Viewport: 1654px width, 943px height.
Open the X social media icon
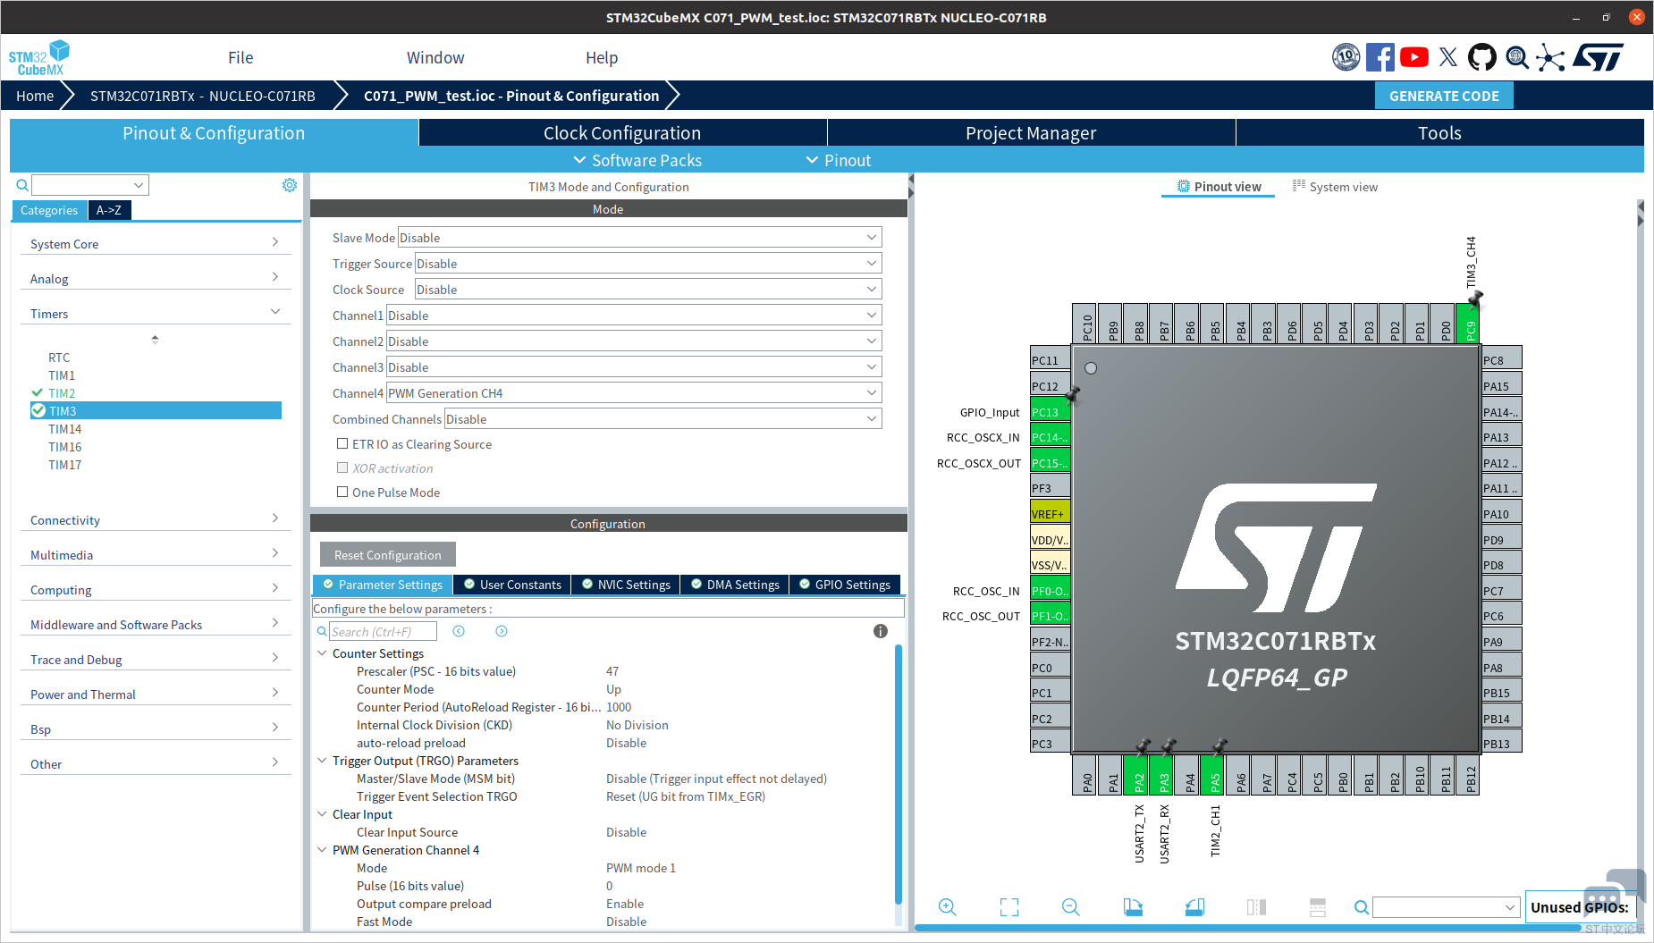(1448, 57)
